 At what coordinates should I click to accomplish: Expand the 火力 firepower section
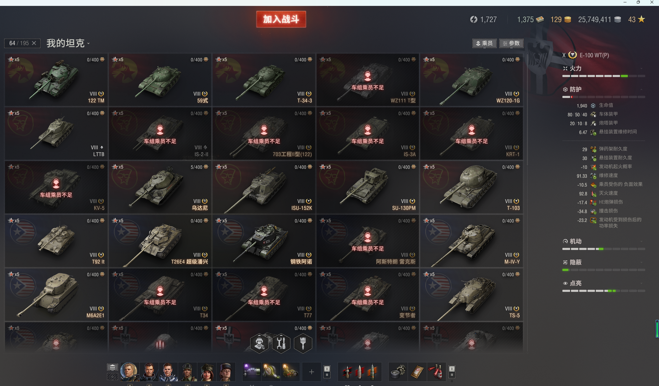coord(603,68)
